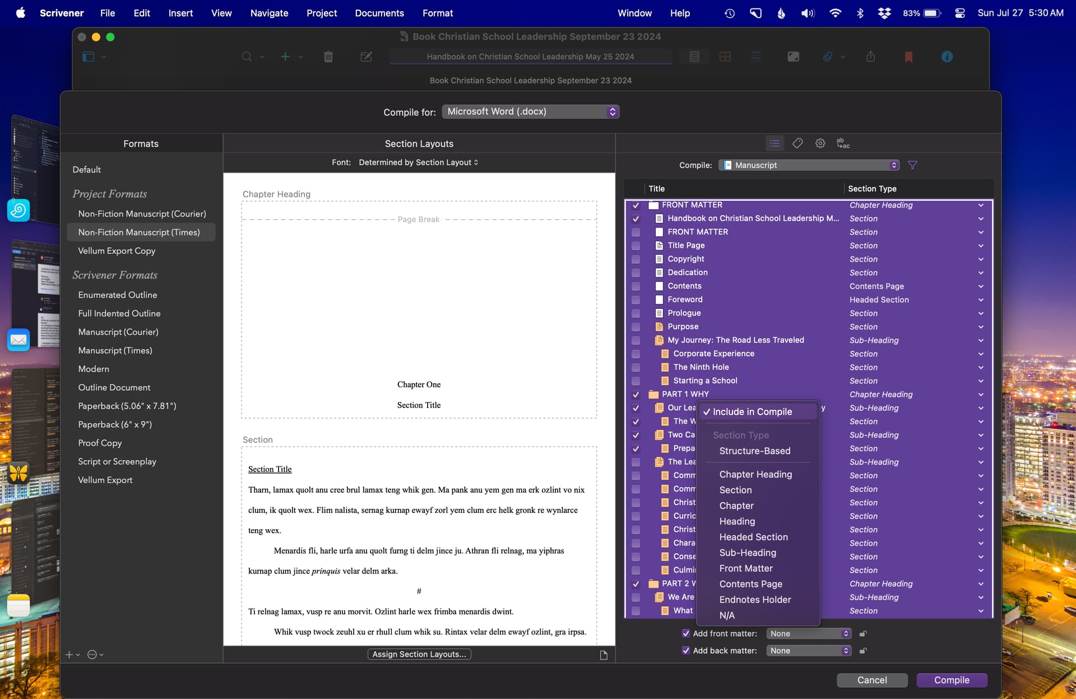Viewport: 1076px width, 699px height.
Task: Open the Font Determined by Section Layout dropdown
Action: [x=419, y=163]
